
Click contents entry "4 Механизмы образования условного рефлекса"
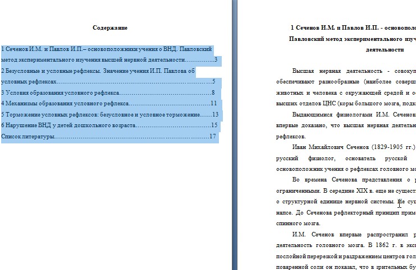point(66,104)
